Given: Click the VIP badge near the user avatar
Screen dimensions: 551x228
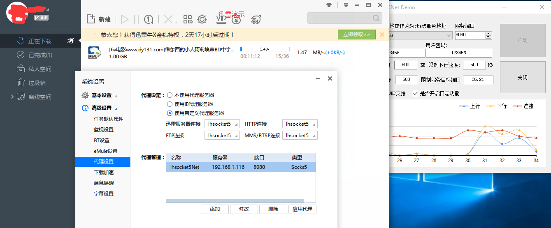Looking at the screenshot, I should [x=41, y=18].
